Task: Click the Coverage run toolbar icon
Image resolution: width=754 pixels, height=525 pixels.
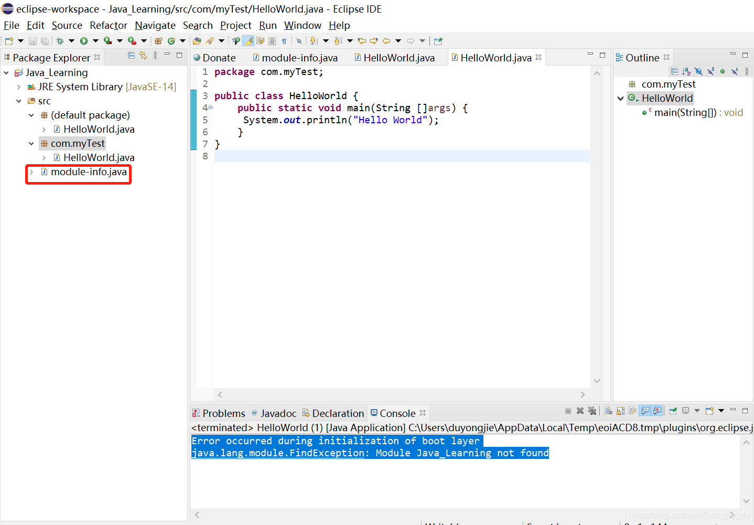Action: (107, 41)
